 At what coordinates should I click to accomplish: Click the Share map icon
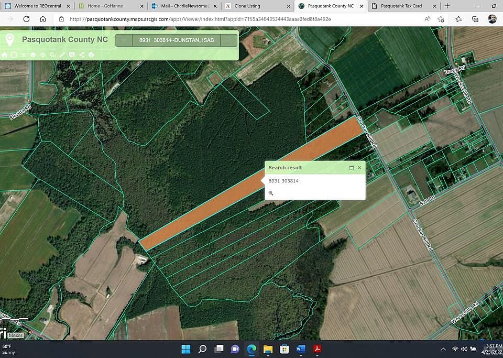coord(82,55)
